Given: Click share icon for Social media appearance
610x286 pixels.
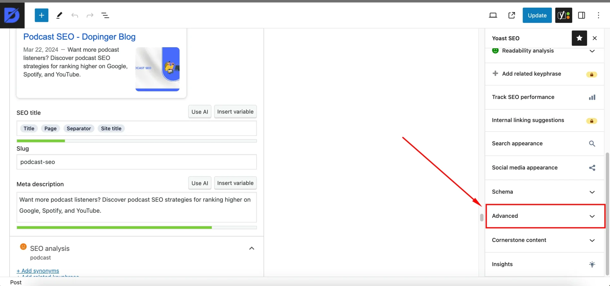Looking at the screenshot, I should (x=592, y=168).
